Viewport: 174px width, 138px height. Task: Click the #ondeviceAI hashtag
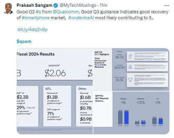(x=81, y=18)
